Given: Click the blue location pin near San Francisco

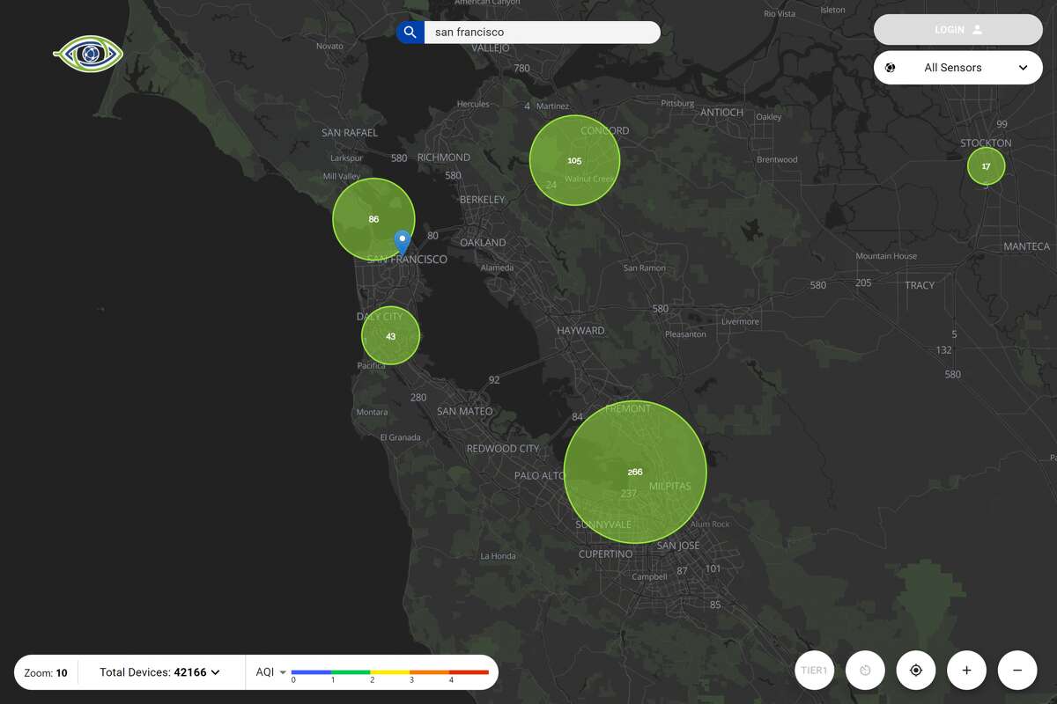Looking at the screenshot, I should point(402,240).
